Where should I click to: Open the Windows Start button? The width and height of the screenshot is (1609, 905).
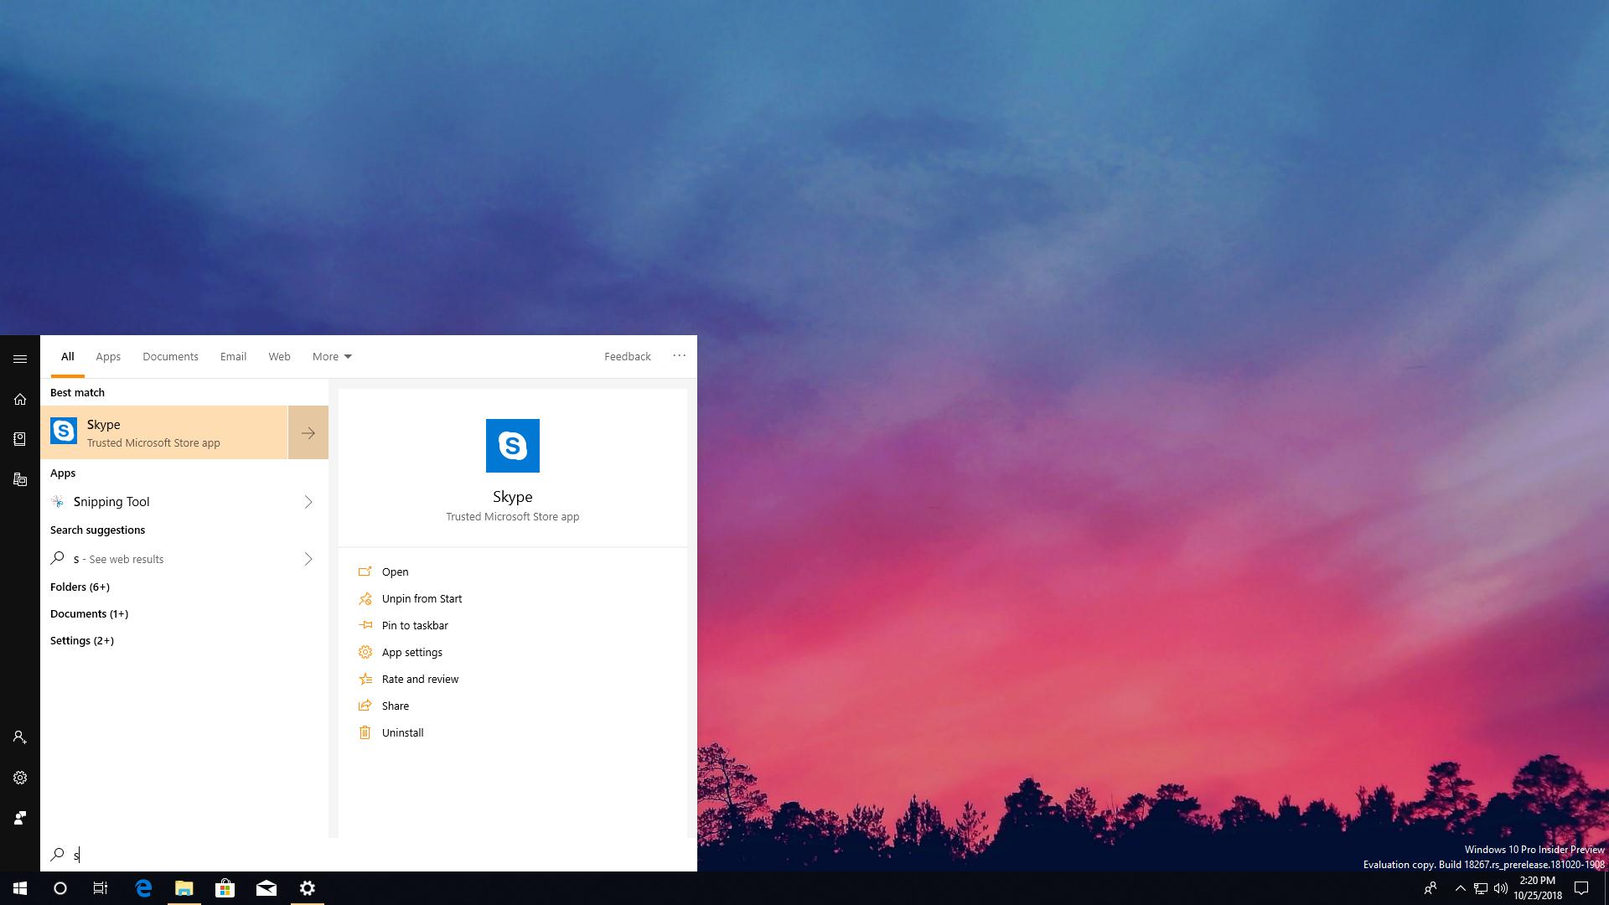point(20,888)
